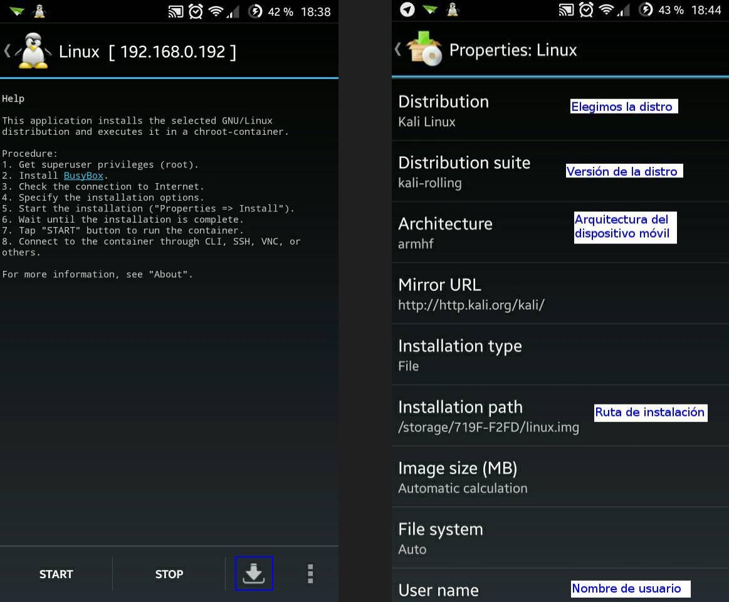Screen dimensions: 729x602
Task: Tap the Linux penguin icon in title bar
Action: 33,51
